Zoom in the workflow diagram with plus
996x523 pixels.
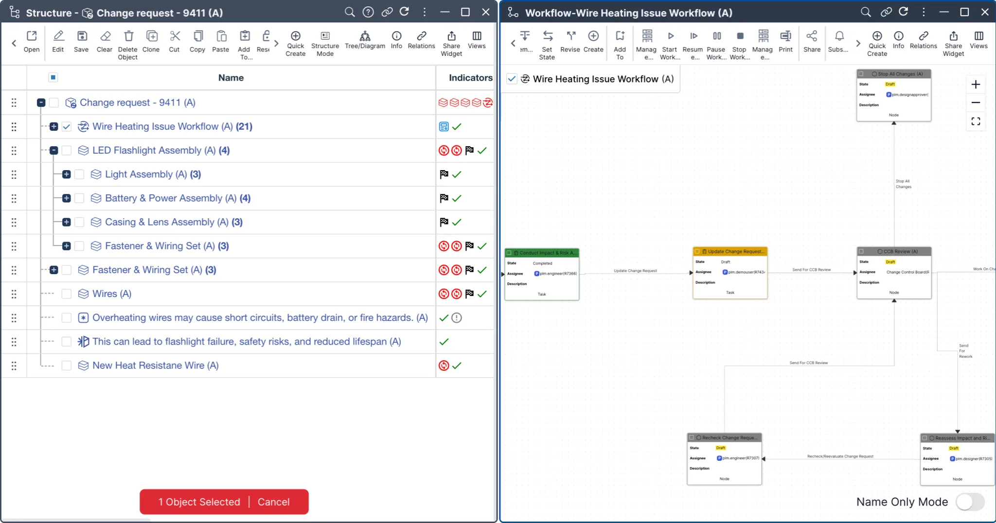(976, 85)
